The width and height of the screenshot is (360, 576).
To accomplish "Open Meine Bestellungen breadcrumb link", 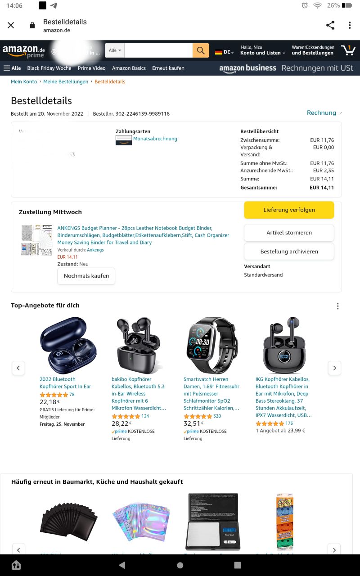I will pyautogui.click(x=66, y=82).
